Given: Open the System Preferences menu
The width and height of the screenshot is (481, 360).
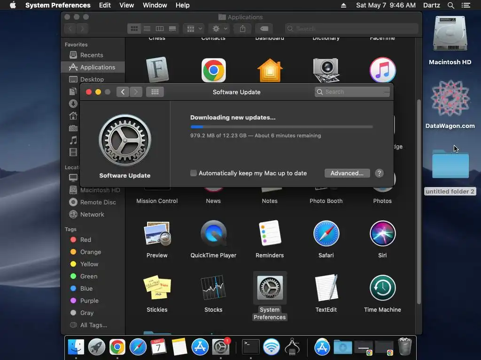Looking at the screenshot, I should click(58, 5).
